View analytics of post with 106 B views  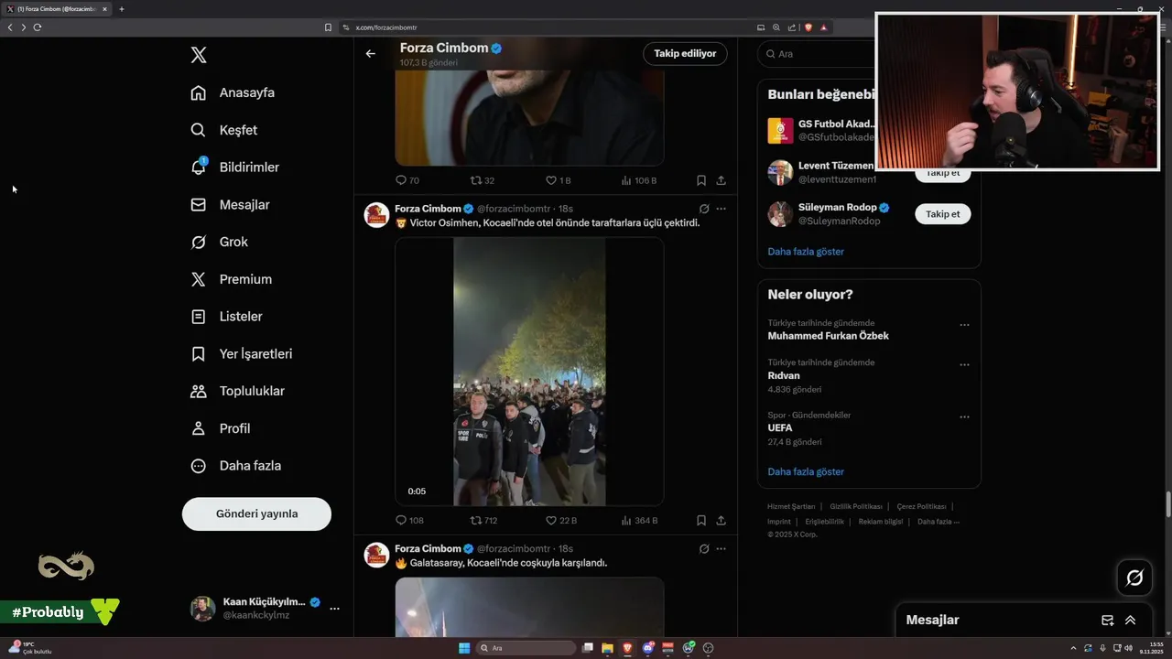pos(639,180)
